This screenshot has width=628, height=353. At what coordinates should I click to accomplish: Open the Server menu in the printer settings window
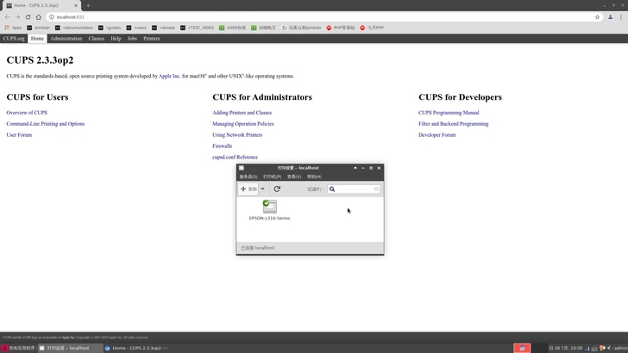pos(248,176)
